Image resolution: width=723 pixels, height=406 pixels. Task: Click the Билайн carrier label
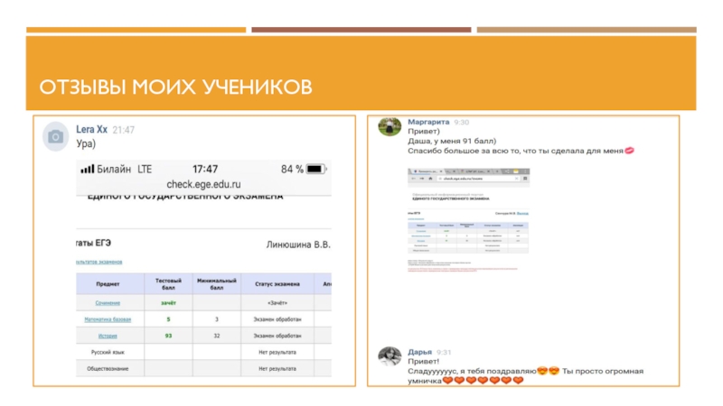114,170
